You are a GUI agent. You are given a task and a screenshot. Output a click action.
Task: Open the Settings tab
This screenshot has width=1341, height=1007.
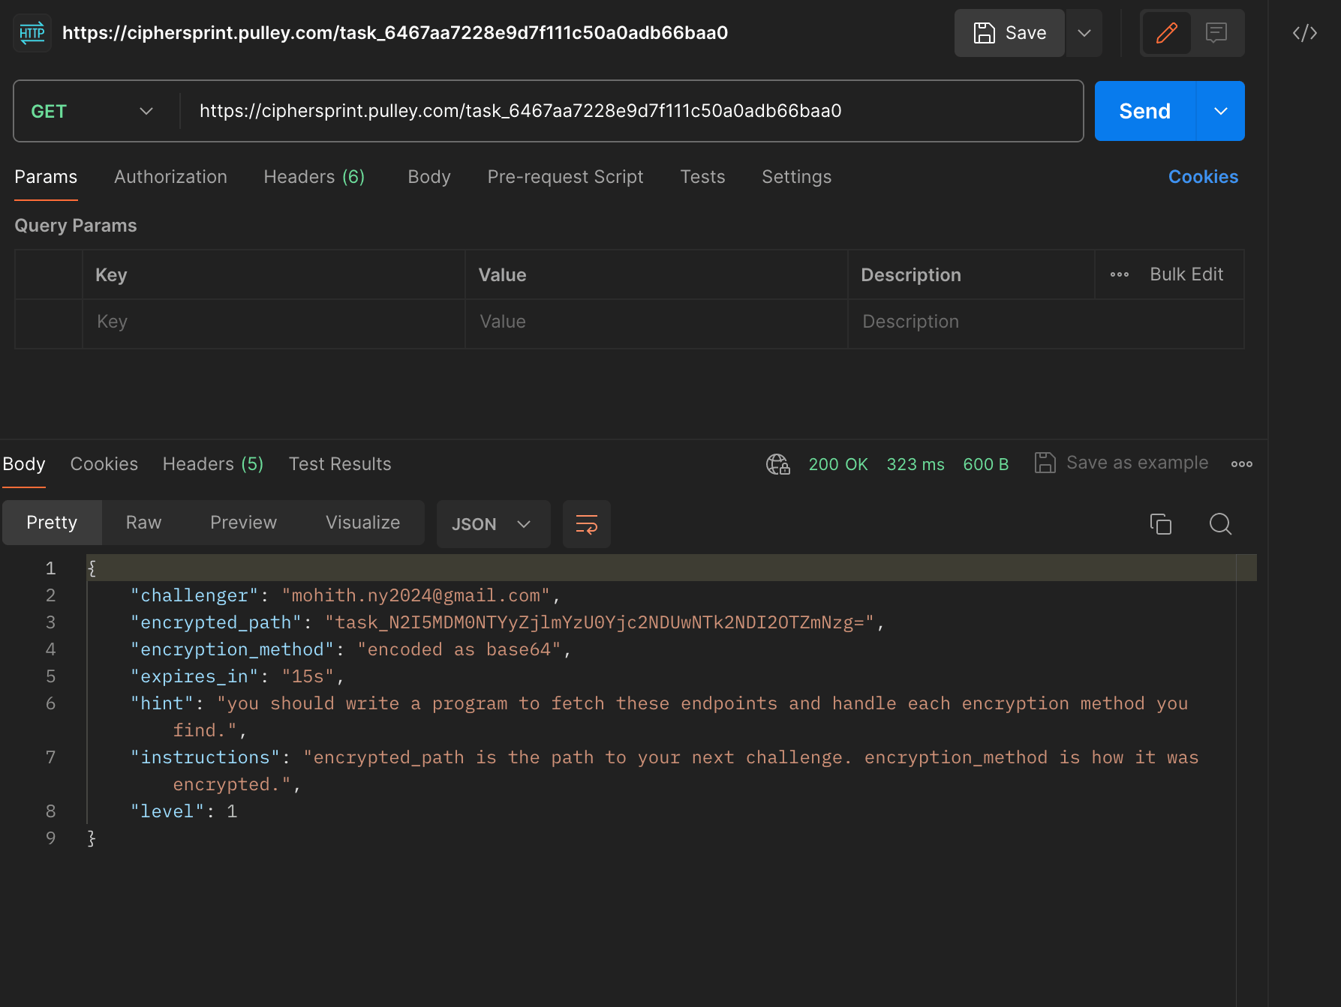coord(796,177)
